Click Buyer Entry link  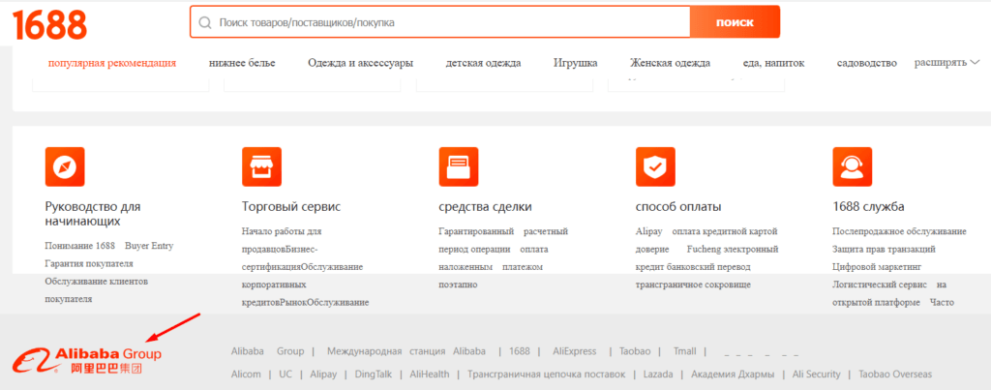(x=149, y=246)
